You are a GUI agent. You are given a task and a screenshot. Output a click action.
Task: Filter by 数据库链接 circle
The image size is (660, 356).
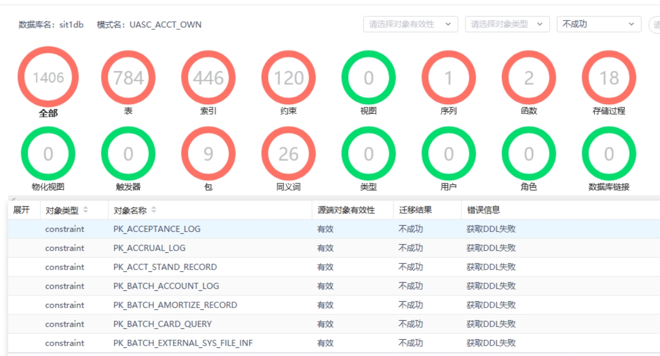(609, 154)
